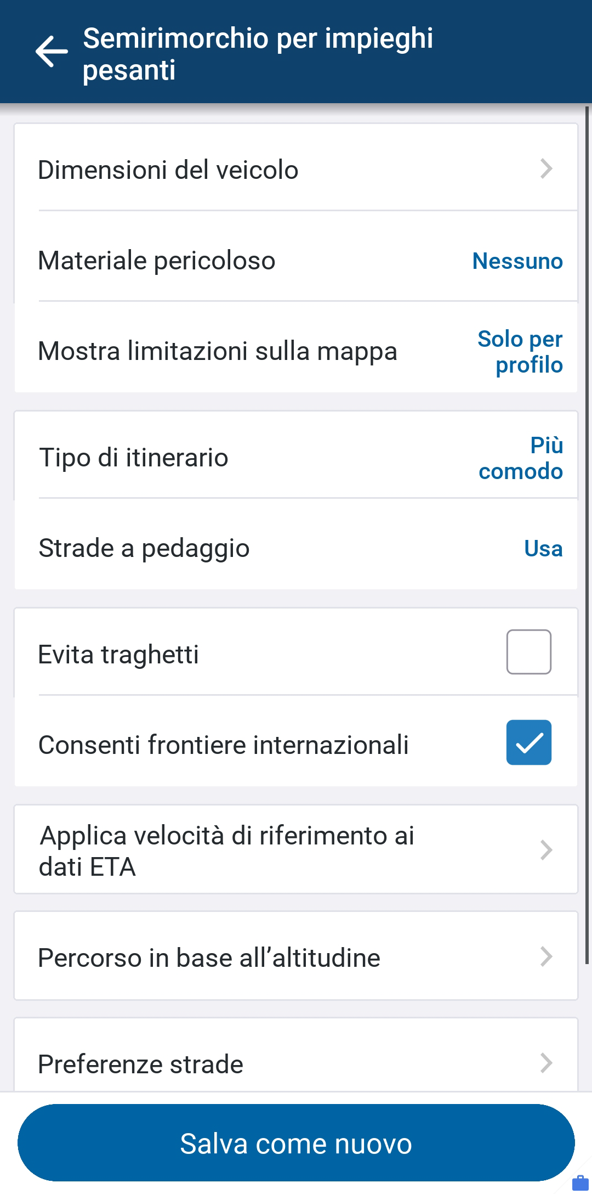Expand Dimensioni del veicolo chevron
Screen dimensions: 592x1194
click(546, 169)
